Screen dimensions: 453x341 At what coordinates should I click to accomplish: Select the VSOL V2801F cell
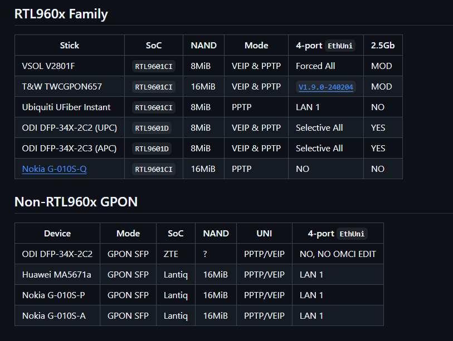pyautogui.click(x=70, y=66)
